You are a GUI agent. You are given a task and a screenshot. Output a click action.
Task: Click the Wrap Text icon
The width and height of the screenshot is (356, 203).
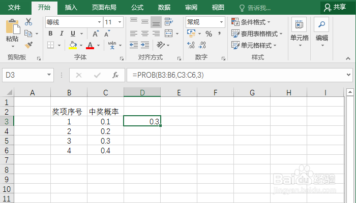click(168, 22)
